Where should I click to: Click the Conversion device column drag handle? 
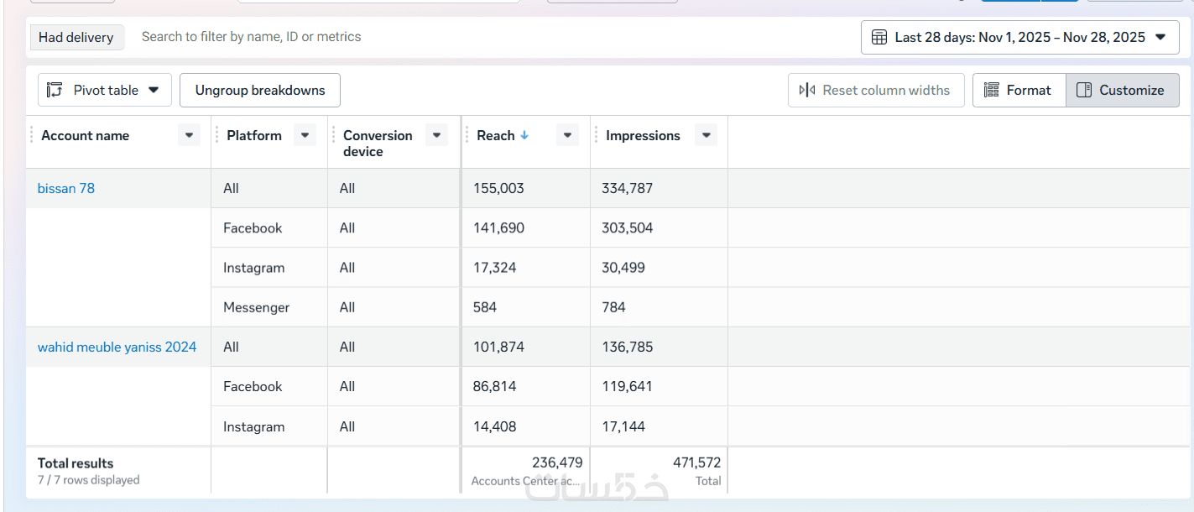tap(334, 135)
